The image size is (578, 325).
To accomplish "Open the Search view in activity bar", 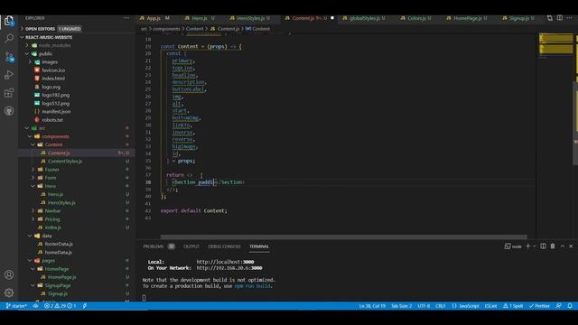I will [x=9, y=38].
